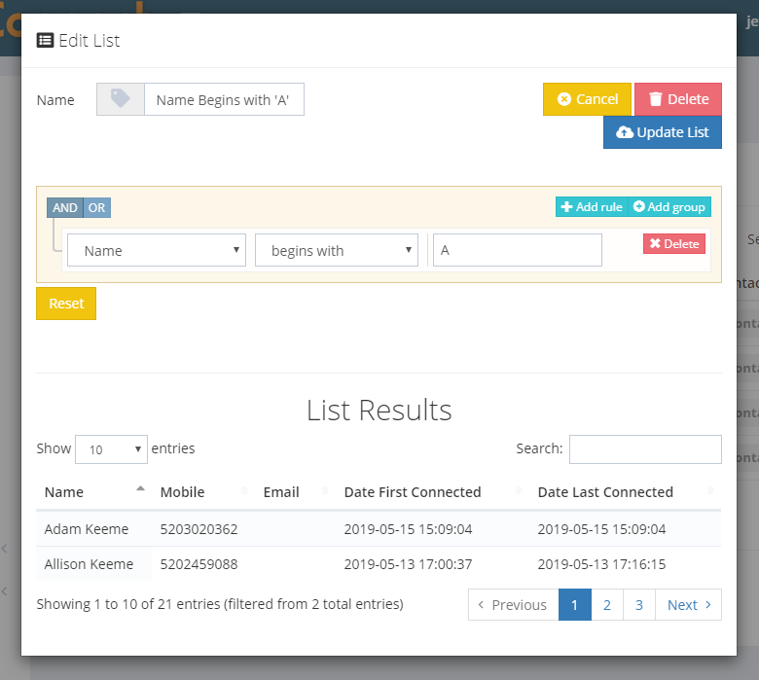This screenshot has height=680, width=759.
Task: Click Update List button
Action: pyautogui.click(x=663, y=132)
